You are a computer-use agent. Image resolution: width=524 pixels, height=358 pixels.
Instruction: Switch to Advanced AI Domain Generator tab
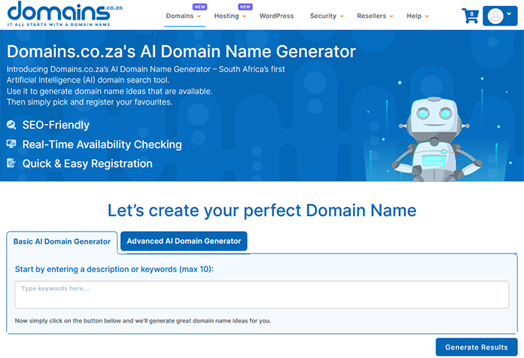pyautogui.click(x=184, y=241)
